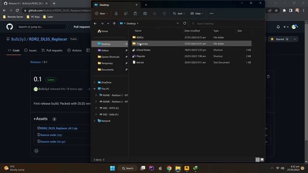Open the repository Pull requests tab

click(52, 50)
